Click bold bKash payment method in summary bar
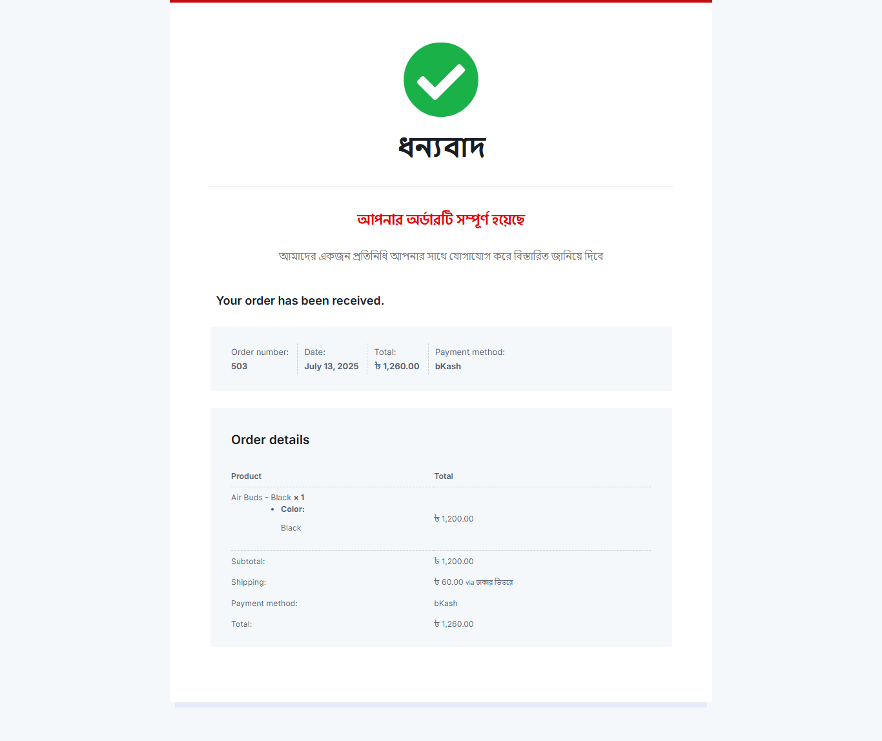The height and width of the screenshot is (741, 882). tap(448, 367)
